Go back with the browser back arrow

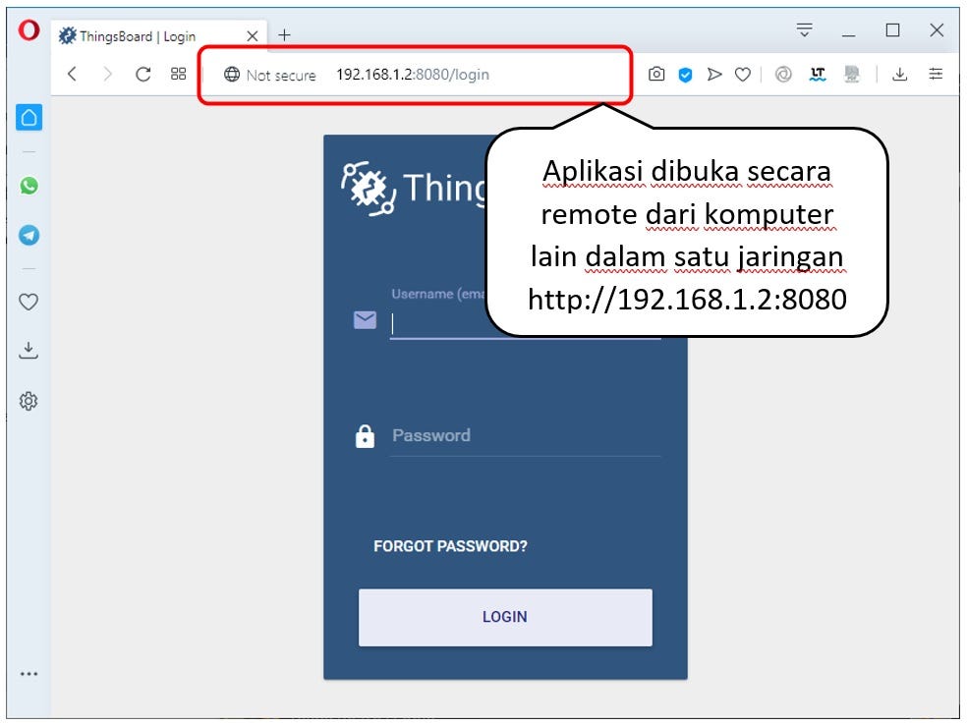tap(72, 74)
